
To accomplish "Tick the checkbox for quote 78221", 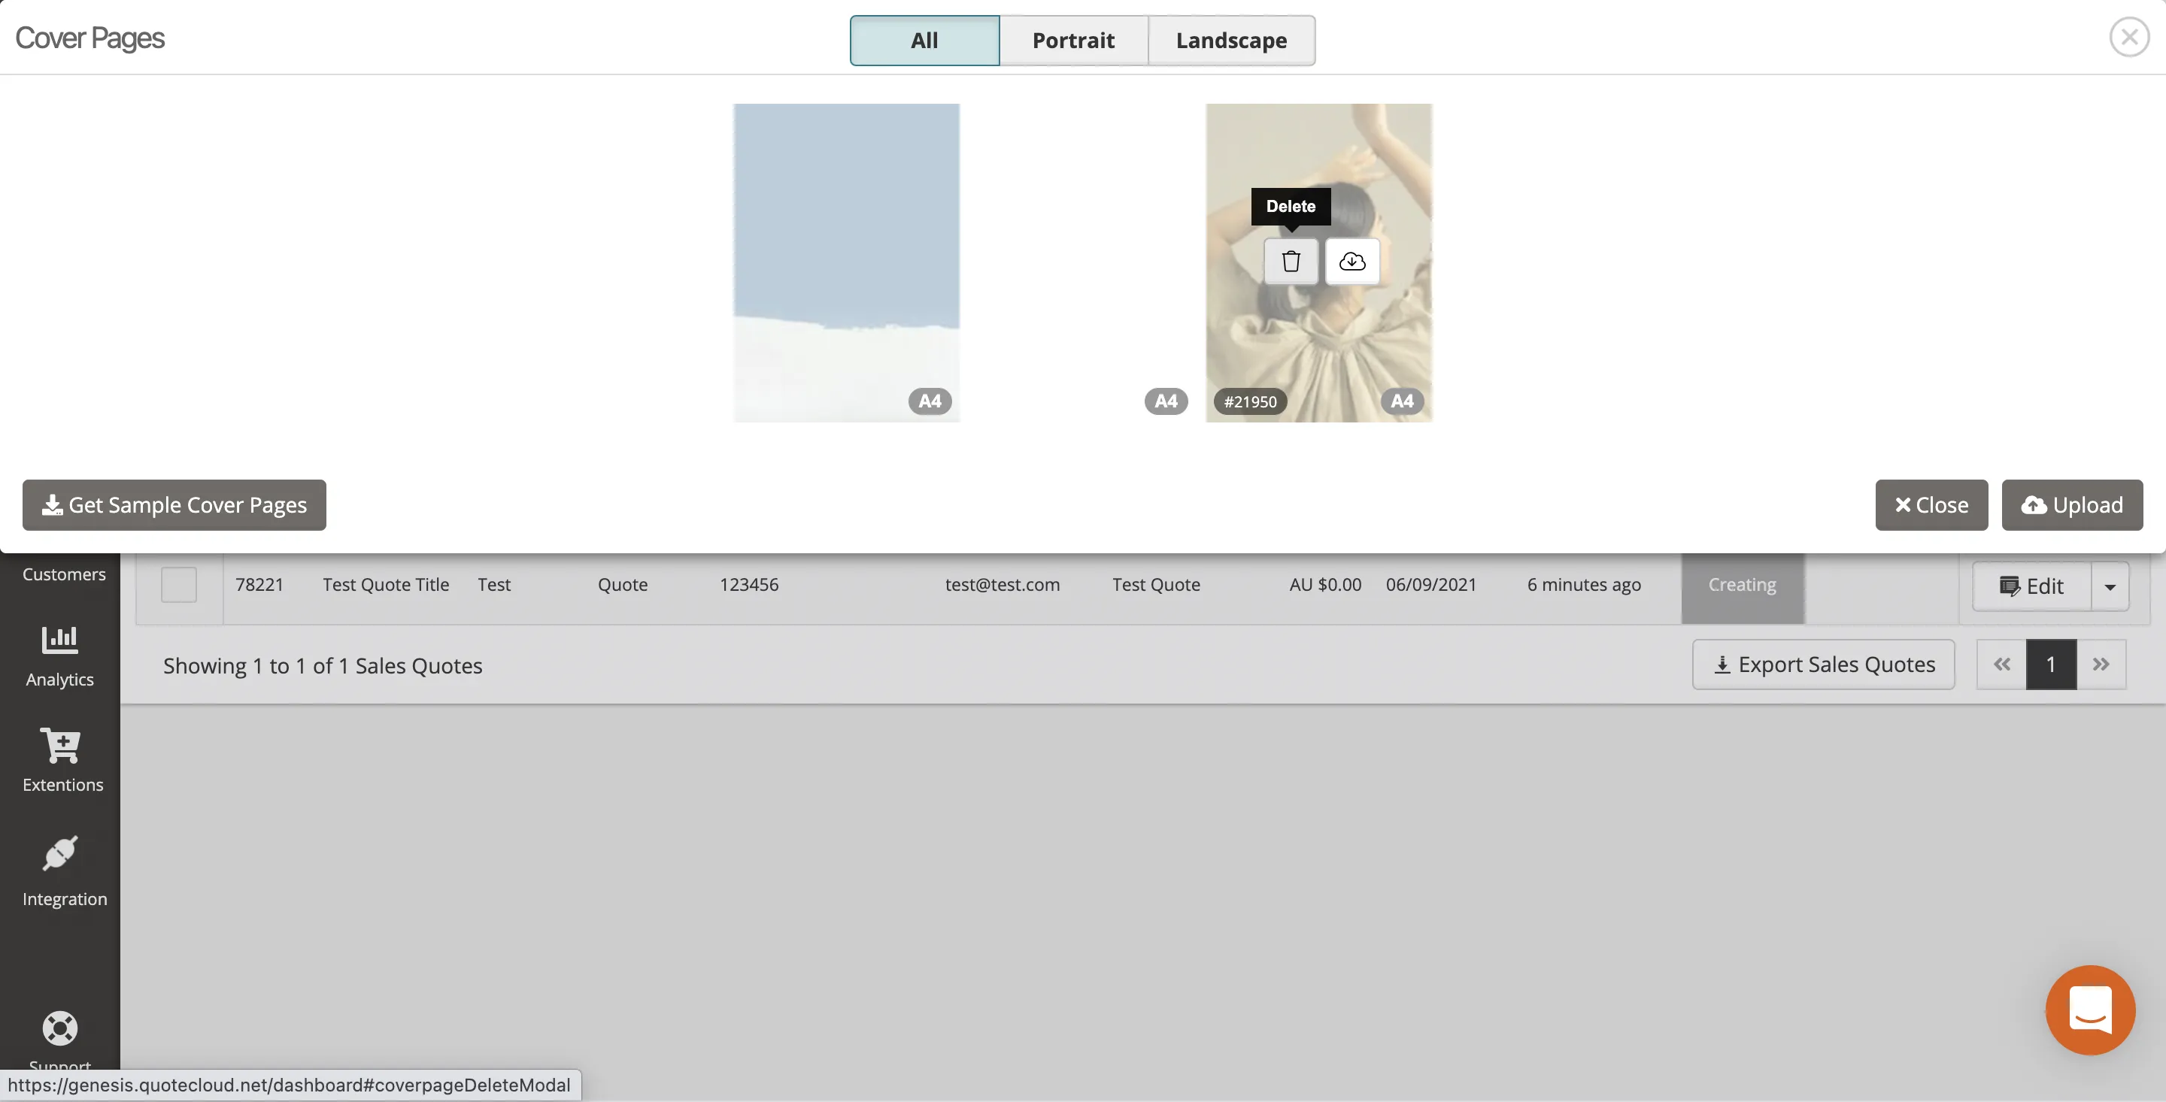I will click(178, 585).
